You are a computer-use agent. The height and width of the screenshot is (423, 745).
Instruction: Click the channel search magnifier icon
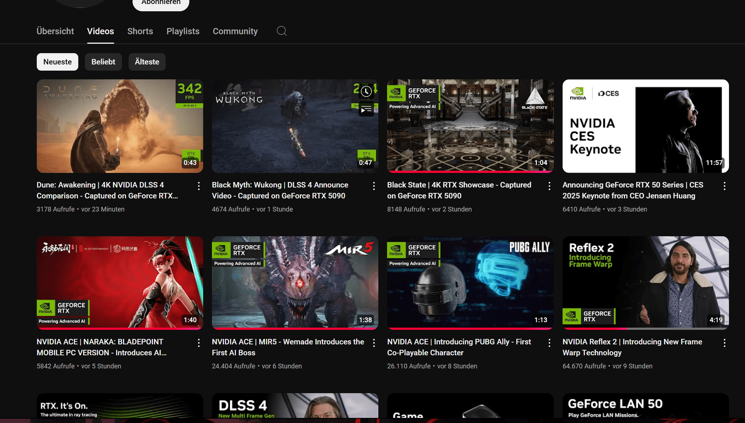[x=281, y=31]
